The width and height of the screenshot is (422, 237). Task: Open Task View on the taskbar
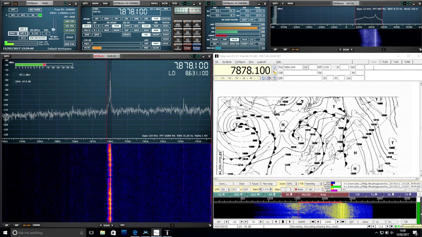click(91, 233)
